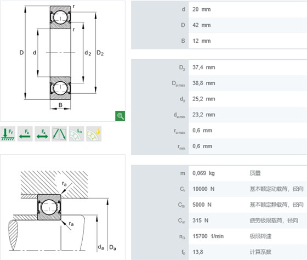The width and height of the screenshot is (307, 260).
Task: Click the 基本额定静载荷，径向 description
Action: click(x=276, y=205)
